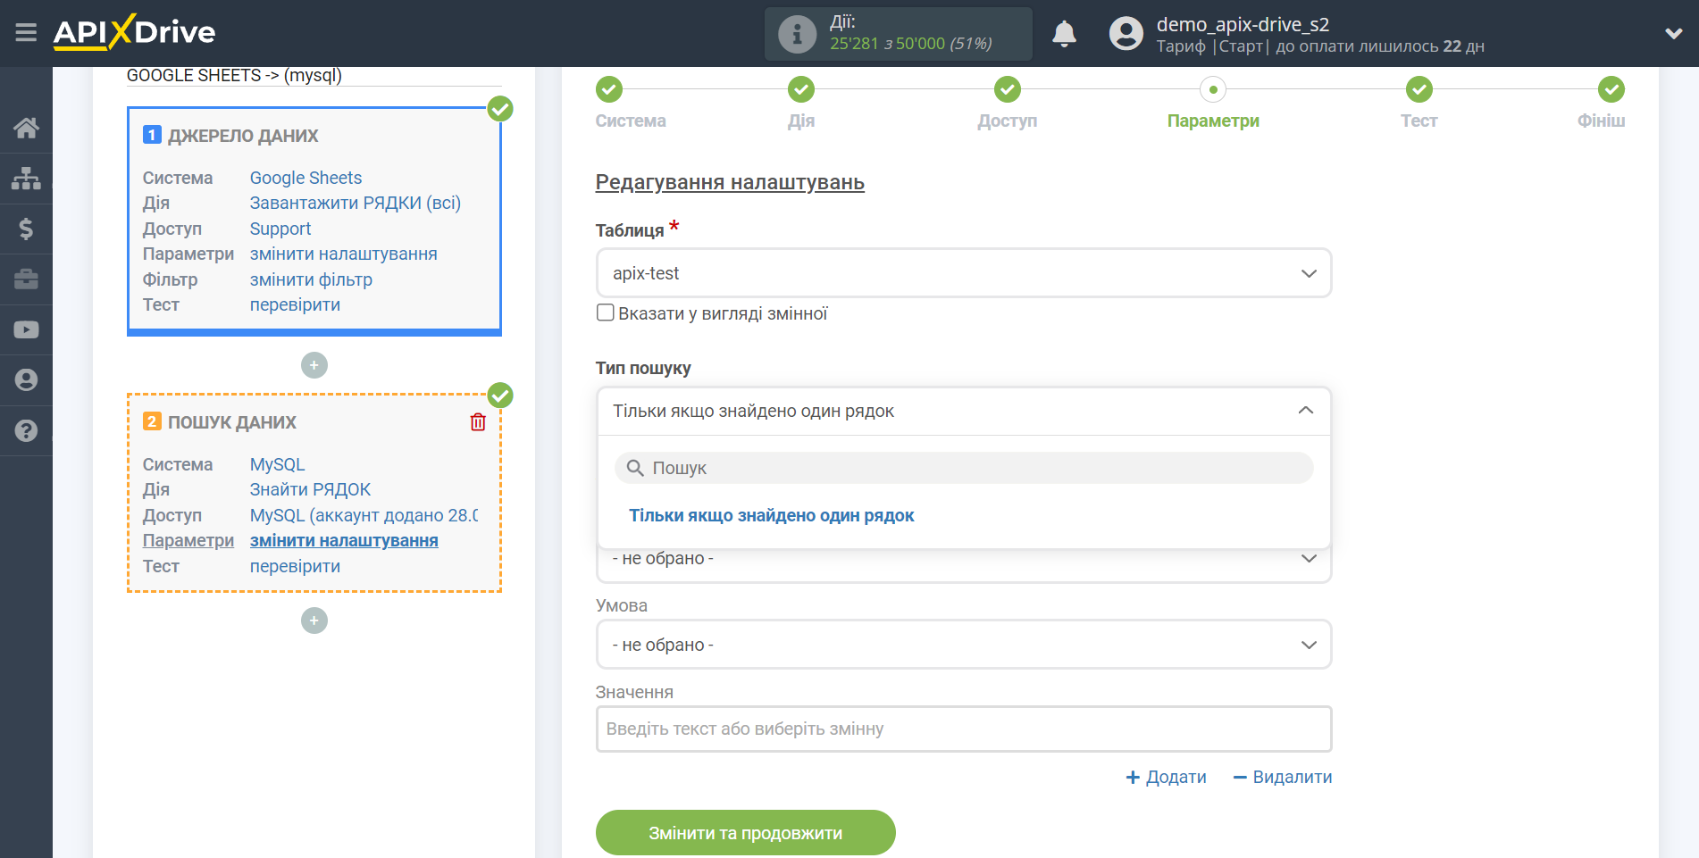
Task: Add a step after the data search block
Action: click(314, 621)
